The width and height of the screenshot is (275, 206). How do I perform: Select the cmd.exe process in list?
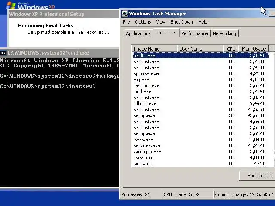(x=200, y=91)
